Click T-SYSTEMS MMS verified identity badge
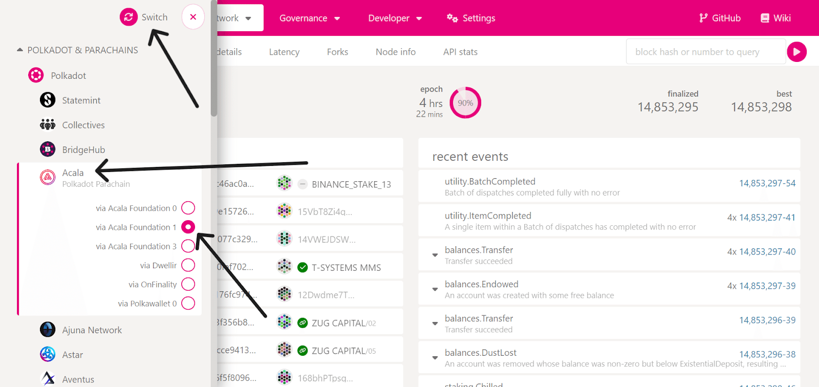 tap(303, 267)
